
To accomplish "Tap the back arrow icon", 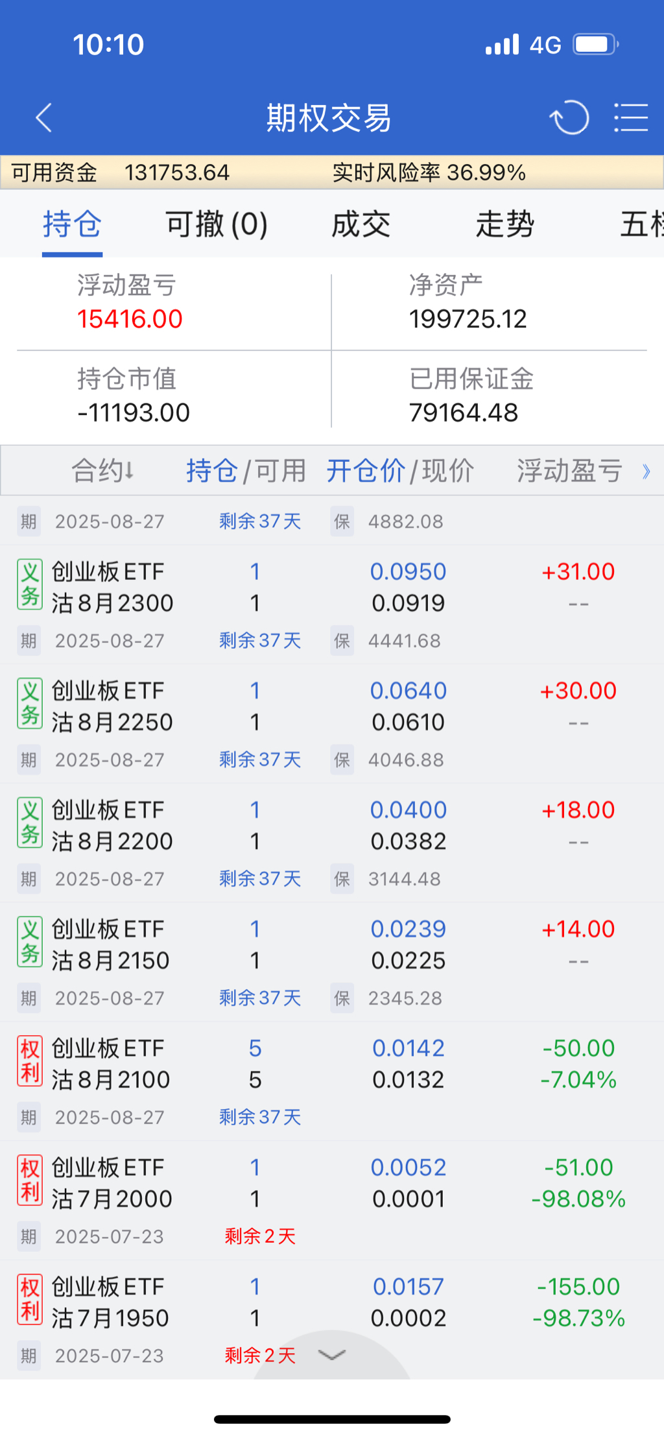I will coord(44,118).
